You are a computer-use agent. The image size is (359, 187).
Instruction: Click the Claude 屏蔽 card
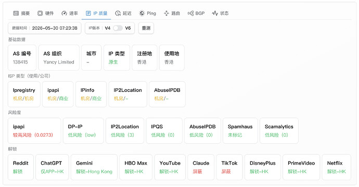coord(201,167)
